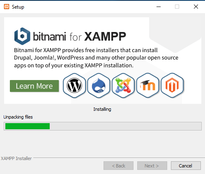Image resolution: width=205 pixels, height=174 pixels.
Task: Click the empty grey part of progress bar
Action: (125, 126)
